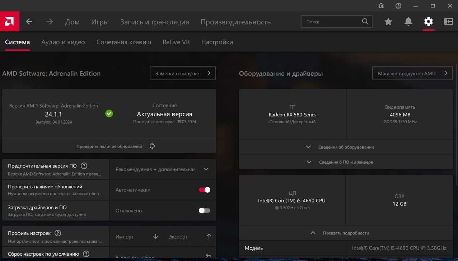Expand Сведения об оборудовании section
Image resolution: width=458 pixels, height=261 pixels.
346,147
